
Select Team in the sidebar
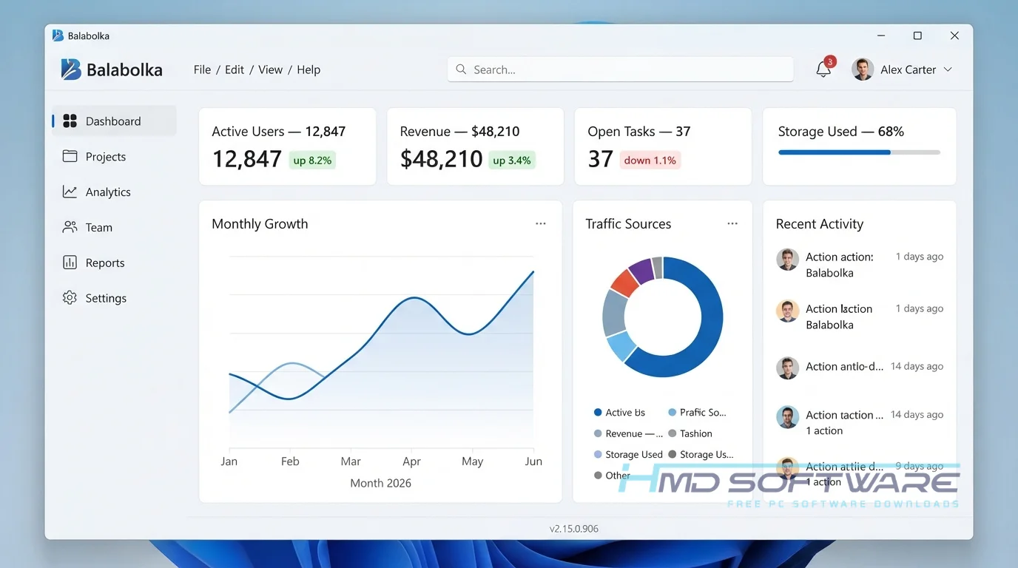(x=99, y=228)
